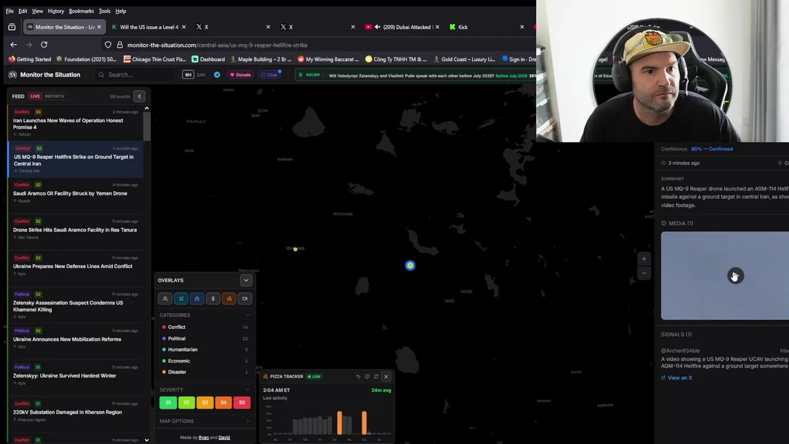This screenshot has height=444, width=789.
Task: Open the View on X link
Action: [x=677, y=378]
